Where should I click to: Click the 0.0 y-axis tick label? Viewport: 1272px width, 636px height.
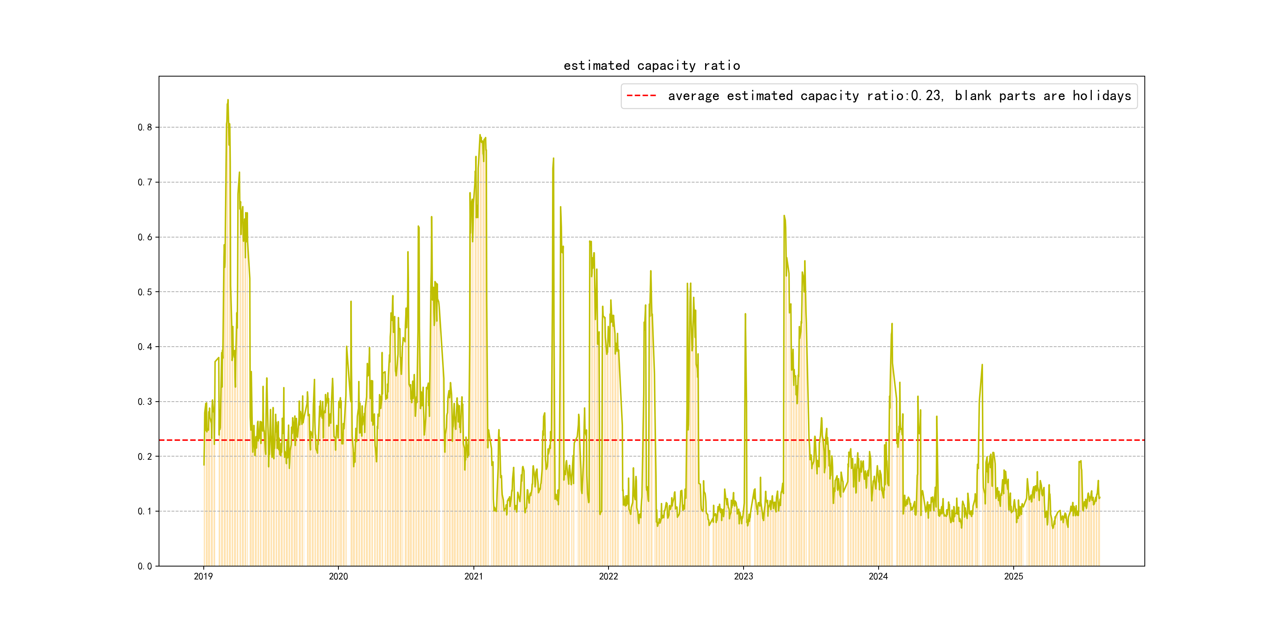pyautogui.click(x=145, y=566)
